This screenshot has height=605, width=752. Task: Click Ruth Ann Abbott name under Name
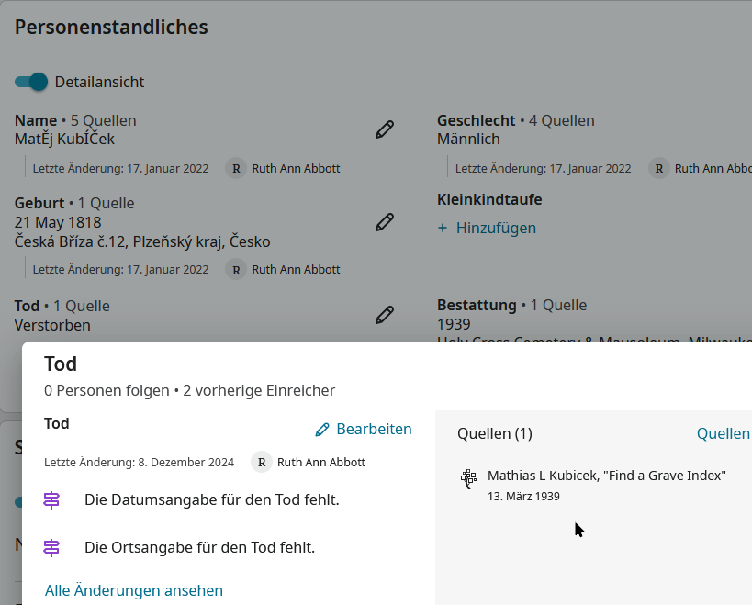click(296, 169)
